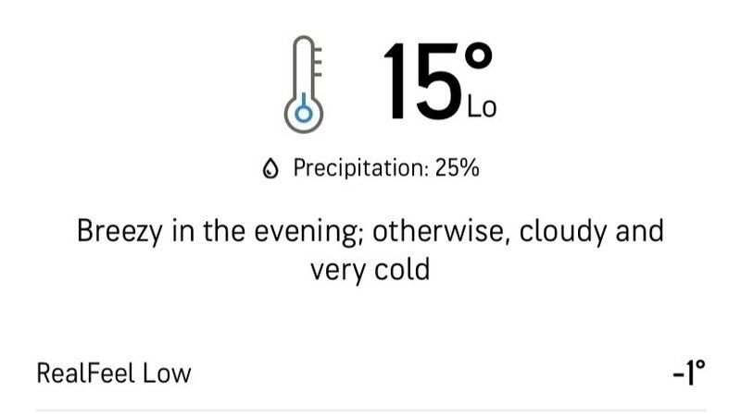
Task: Select the large 15 temperature number
Action: 420,83
